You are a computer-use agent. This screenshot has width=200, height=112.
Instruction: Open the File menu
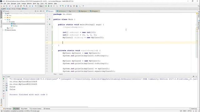tap(2, 3)
